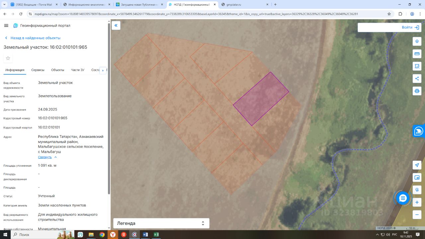Switch to the Объекты tab
Image resolution: width=425 pixels, height=239 pixels.
58,70
